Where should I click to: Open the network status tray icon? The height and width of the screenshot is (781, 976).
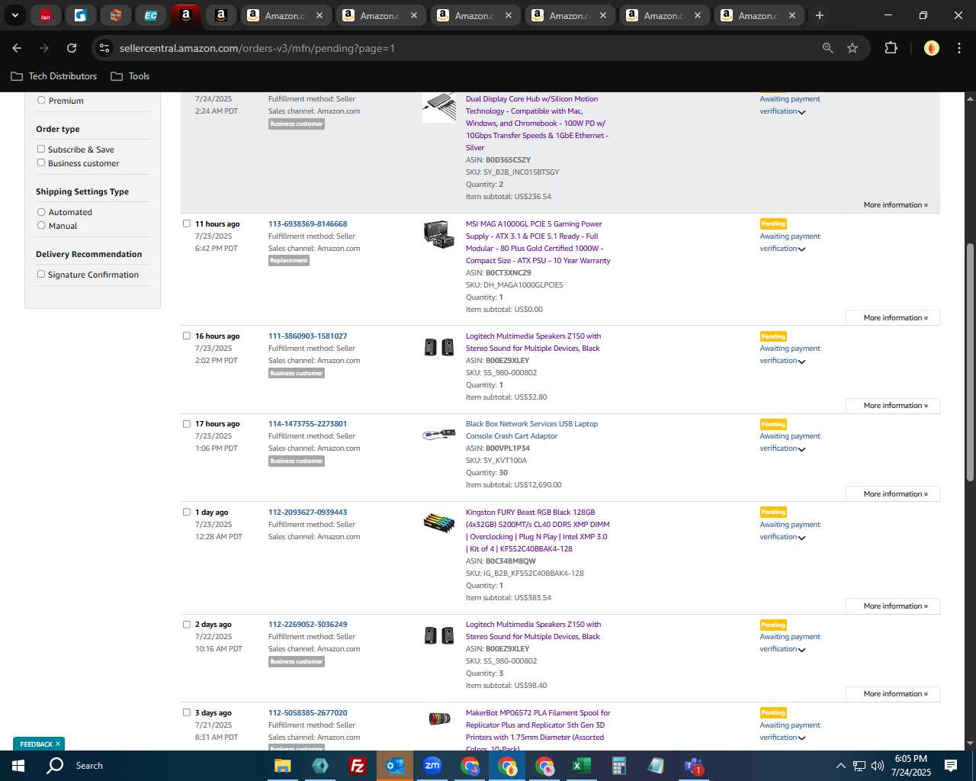[x=859, y=766]
